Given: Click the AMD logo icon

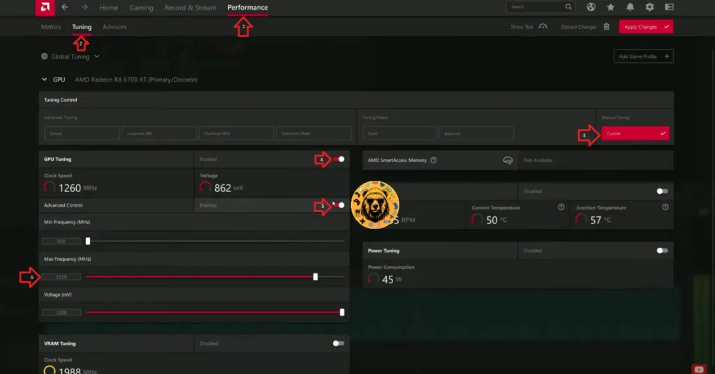Looking at the screenshot, I should pyautogui.click(x=45, y=7).
